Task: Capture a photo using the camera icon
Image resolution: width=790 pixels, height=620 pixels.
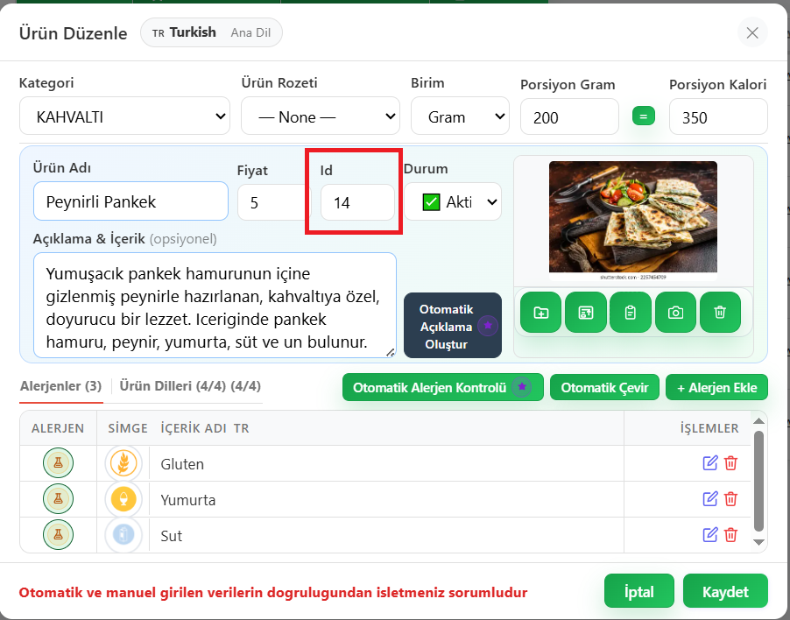Action: click(675, 312)
